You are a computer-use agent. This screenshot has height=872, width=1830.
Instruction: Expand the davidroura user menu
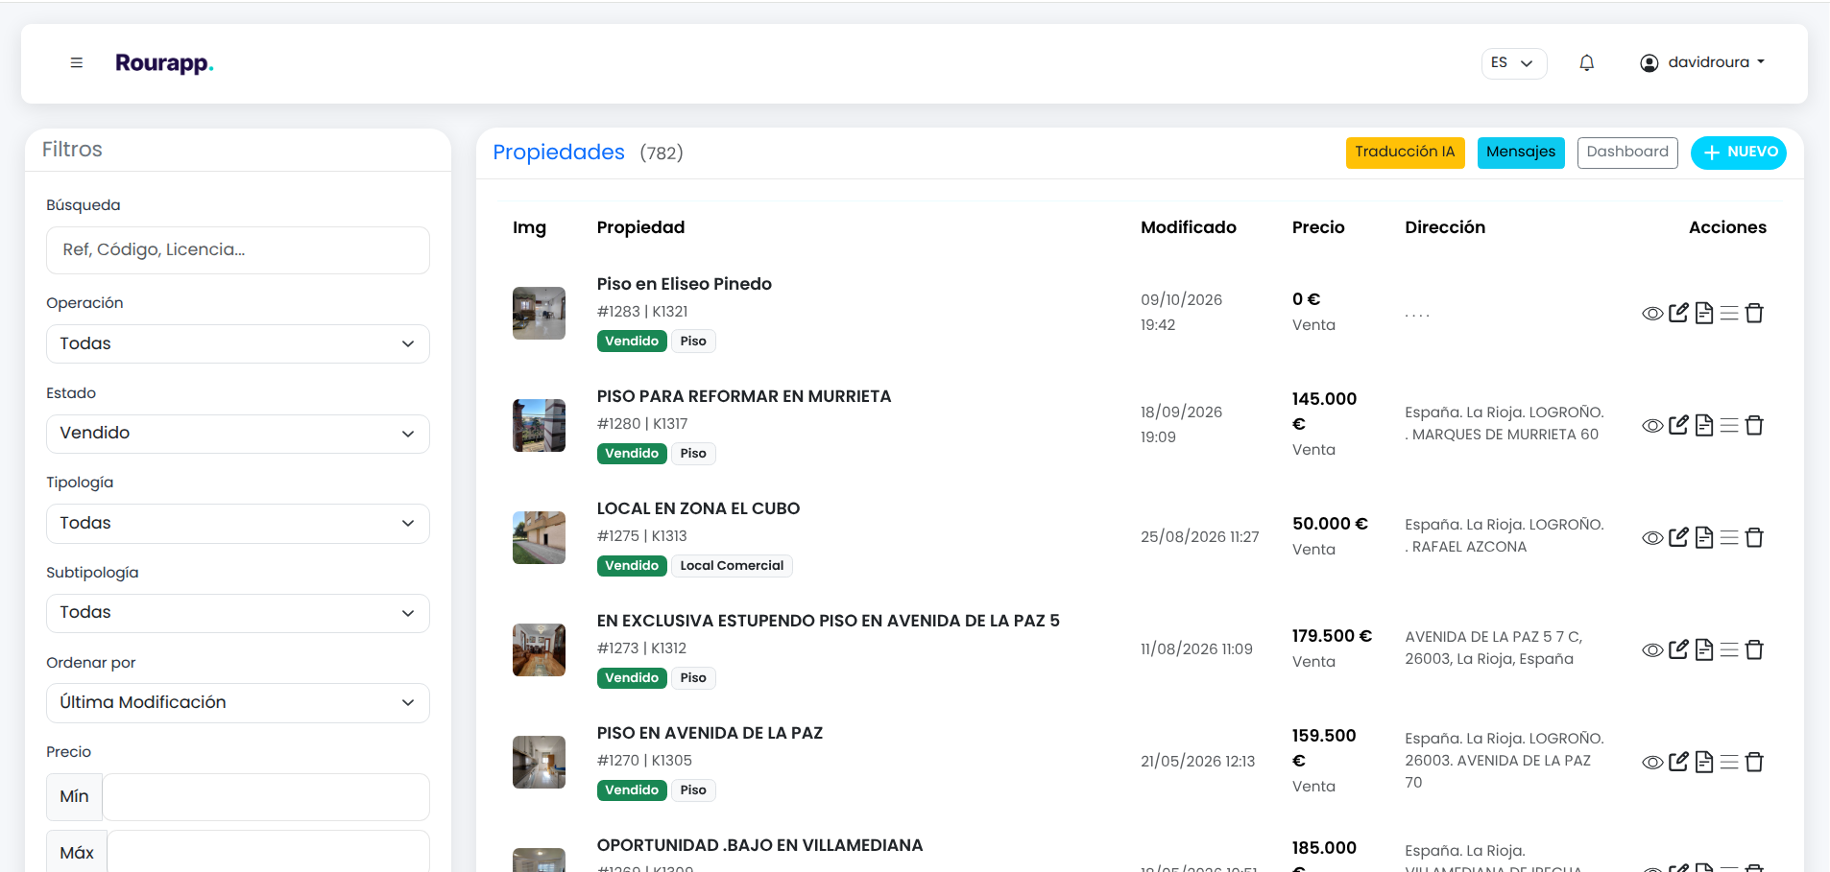click(x=1702, y=62)
